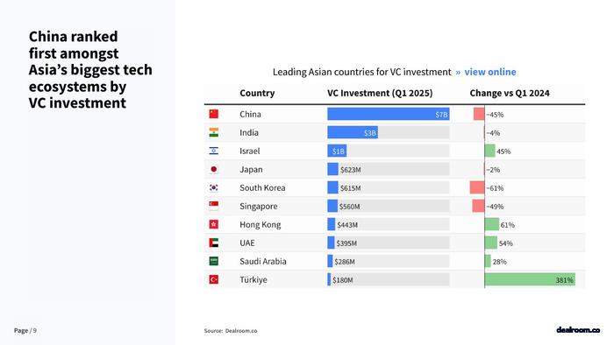This screenshot has height=345, width=614.
Task: Click the China flag icon
Action: (x=213, y=114)
